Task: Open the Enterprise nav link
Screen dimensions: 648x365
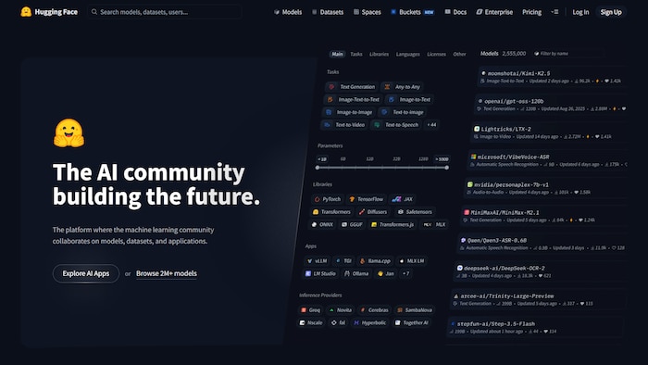Action: point(494,12)
